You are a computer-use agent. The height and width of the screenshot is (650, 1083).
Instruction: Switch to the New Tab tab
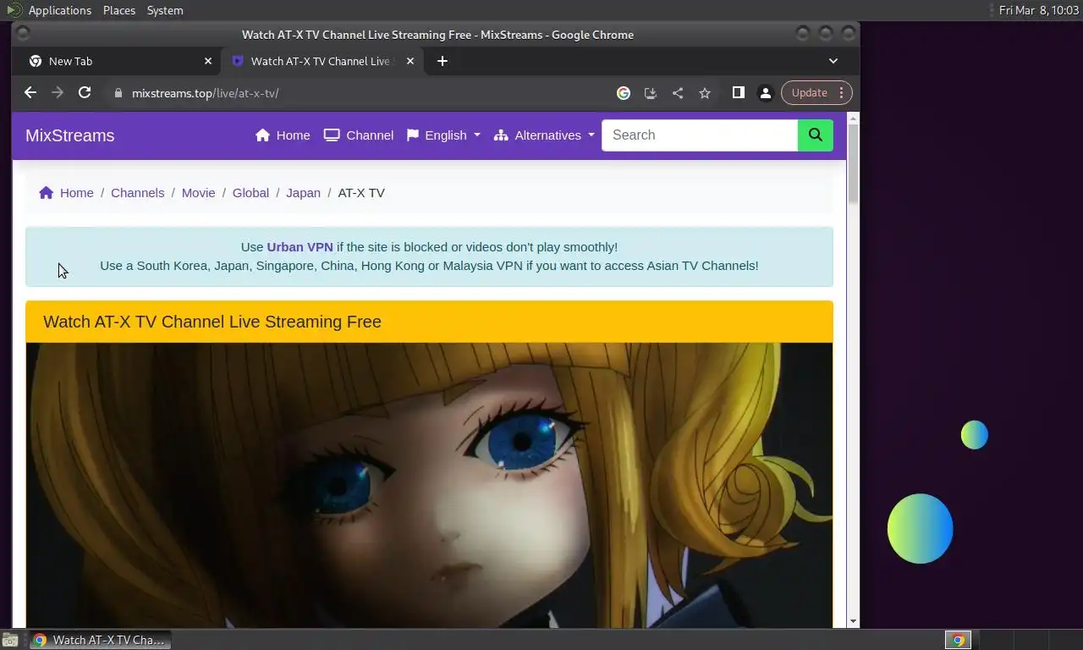(117, 61)
